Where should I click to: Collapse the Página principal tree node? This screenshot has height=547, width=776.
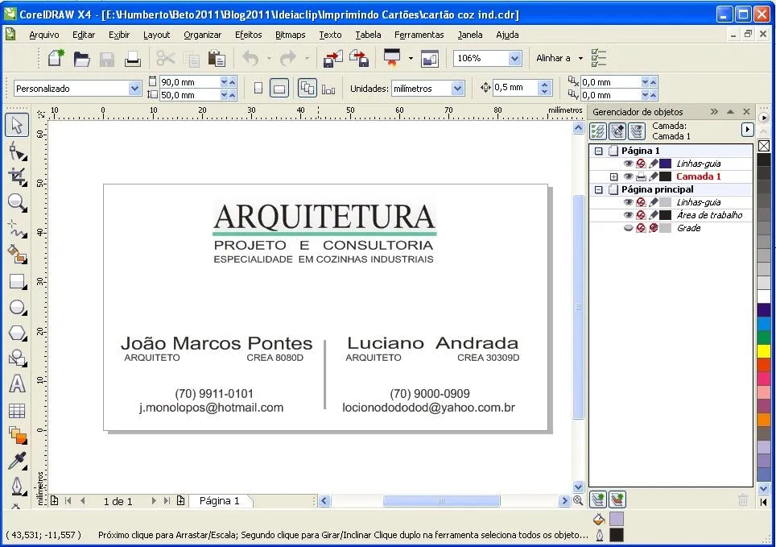click(598, 189)
